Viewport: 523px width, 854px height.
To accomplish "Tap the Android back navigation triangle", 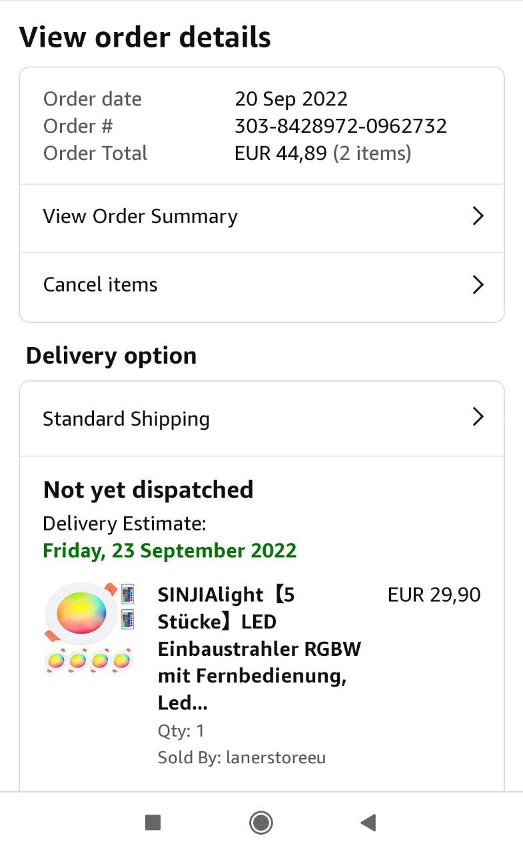I will pyautogui.click(x=368, y=823).
